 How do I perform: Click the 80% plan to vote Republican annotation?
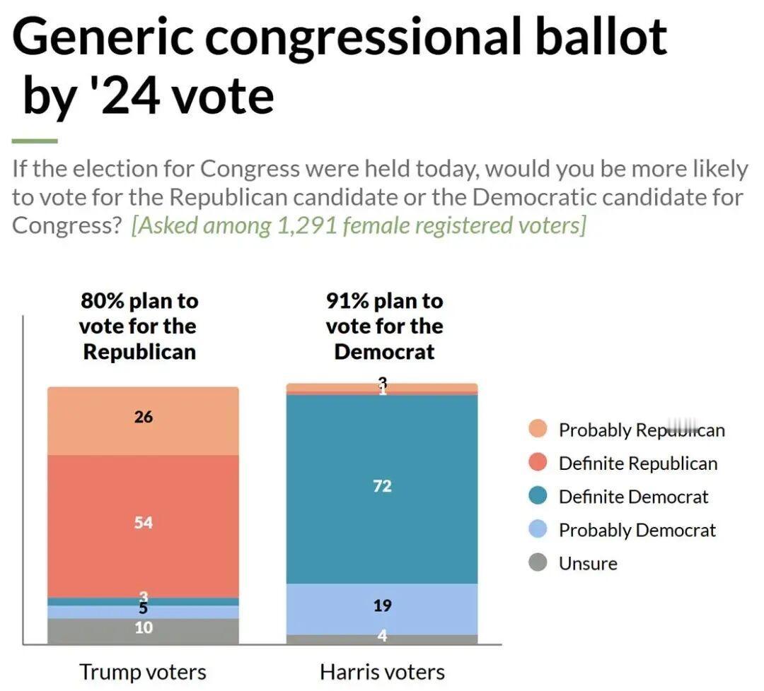point(139,326)
